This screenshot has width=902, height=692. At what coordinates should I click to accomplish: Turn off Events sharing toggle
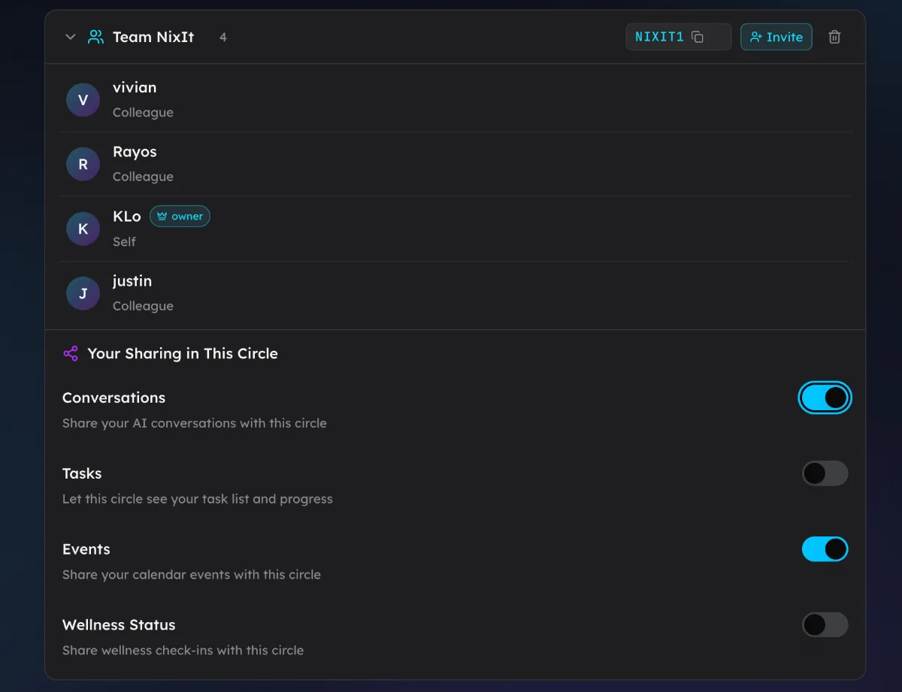tap(825, 549)
